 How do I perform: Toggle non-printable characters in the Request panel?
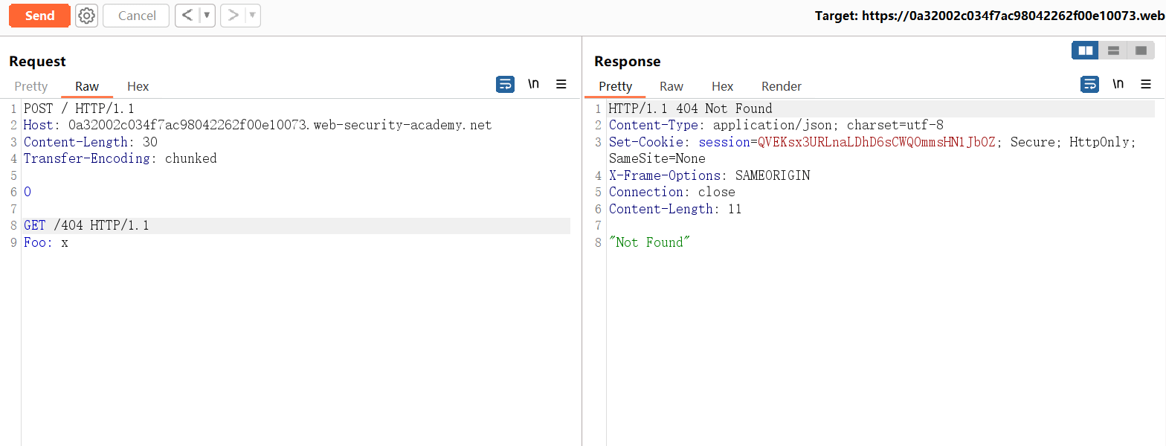533,84
